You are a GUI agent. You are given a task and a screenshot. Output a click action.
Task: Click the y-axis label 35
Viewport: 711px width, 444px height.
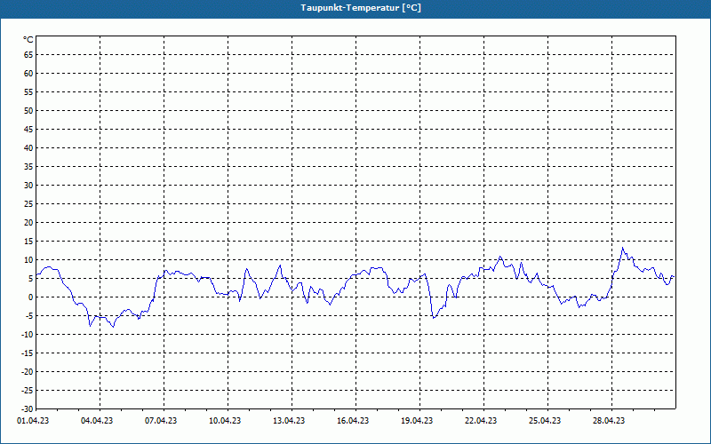tap(28, 167)
